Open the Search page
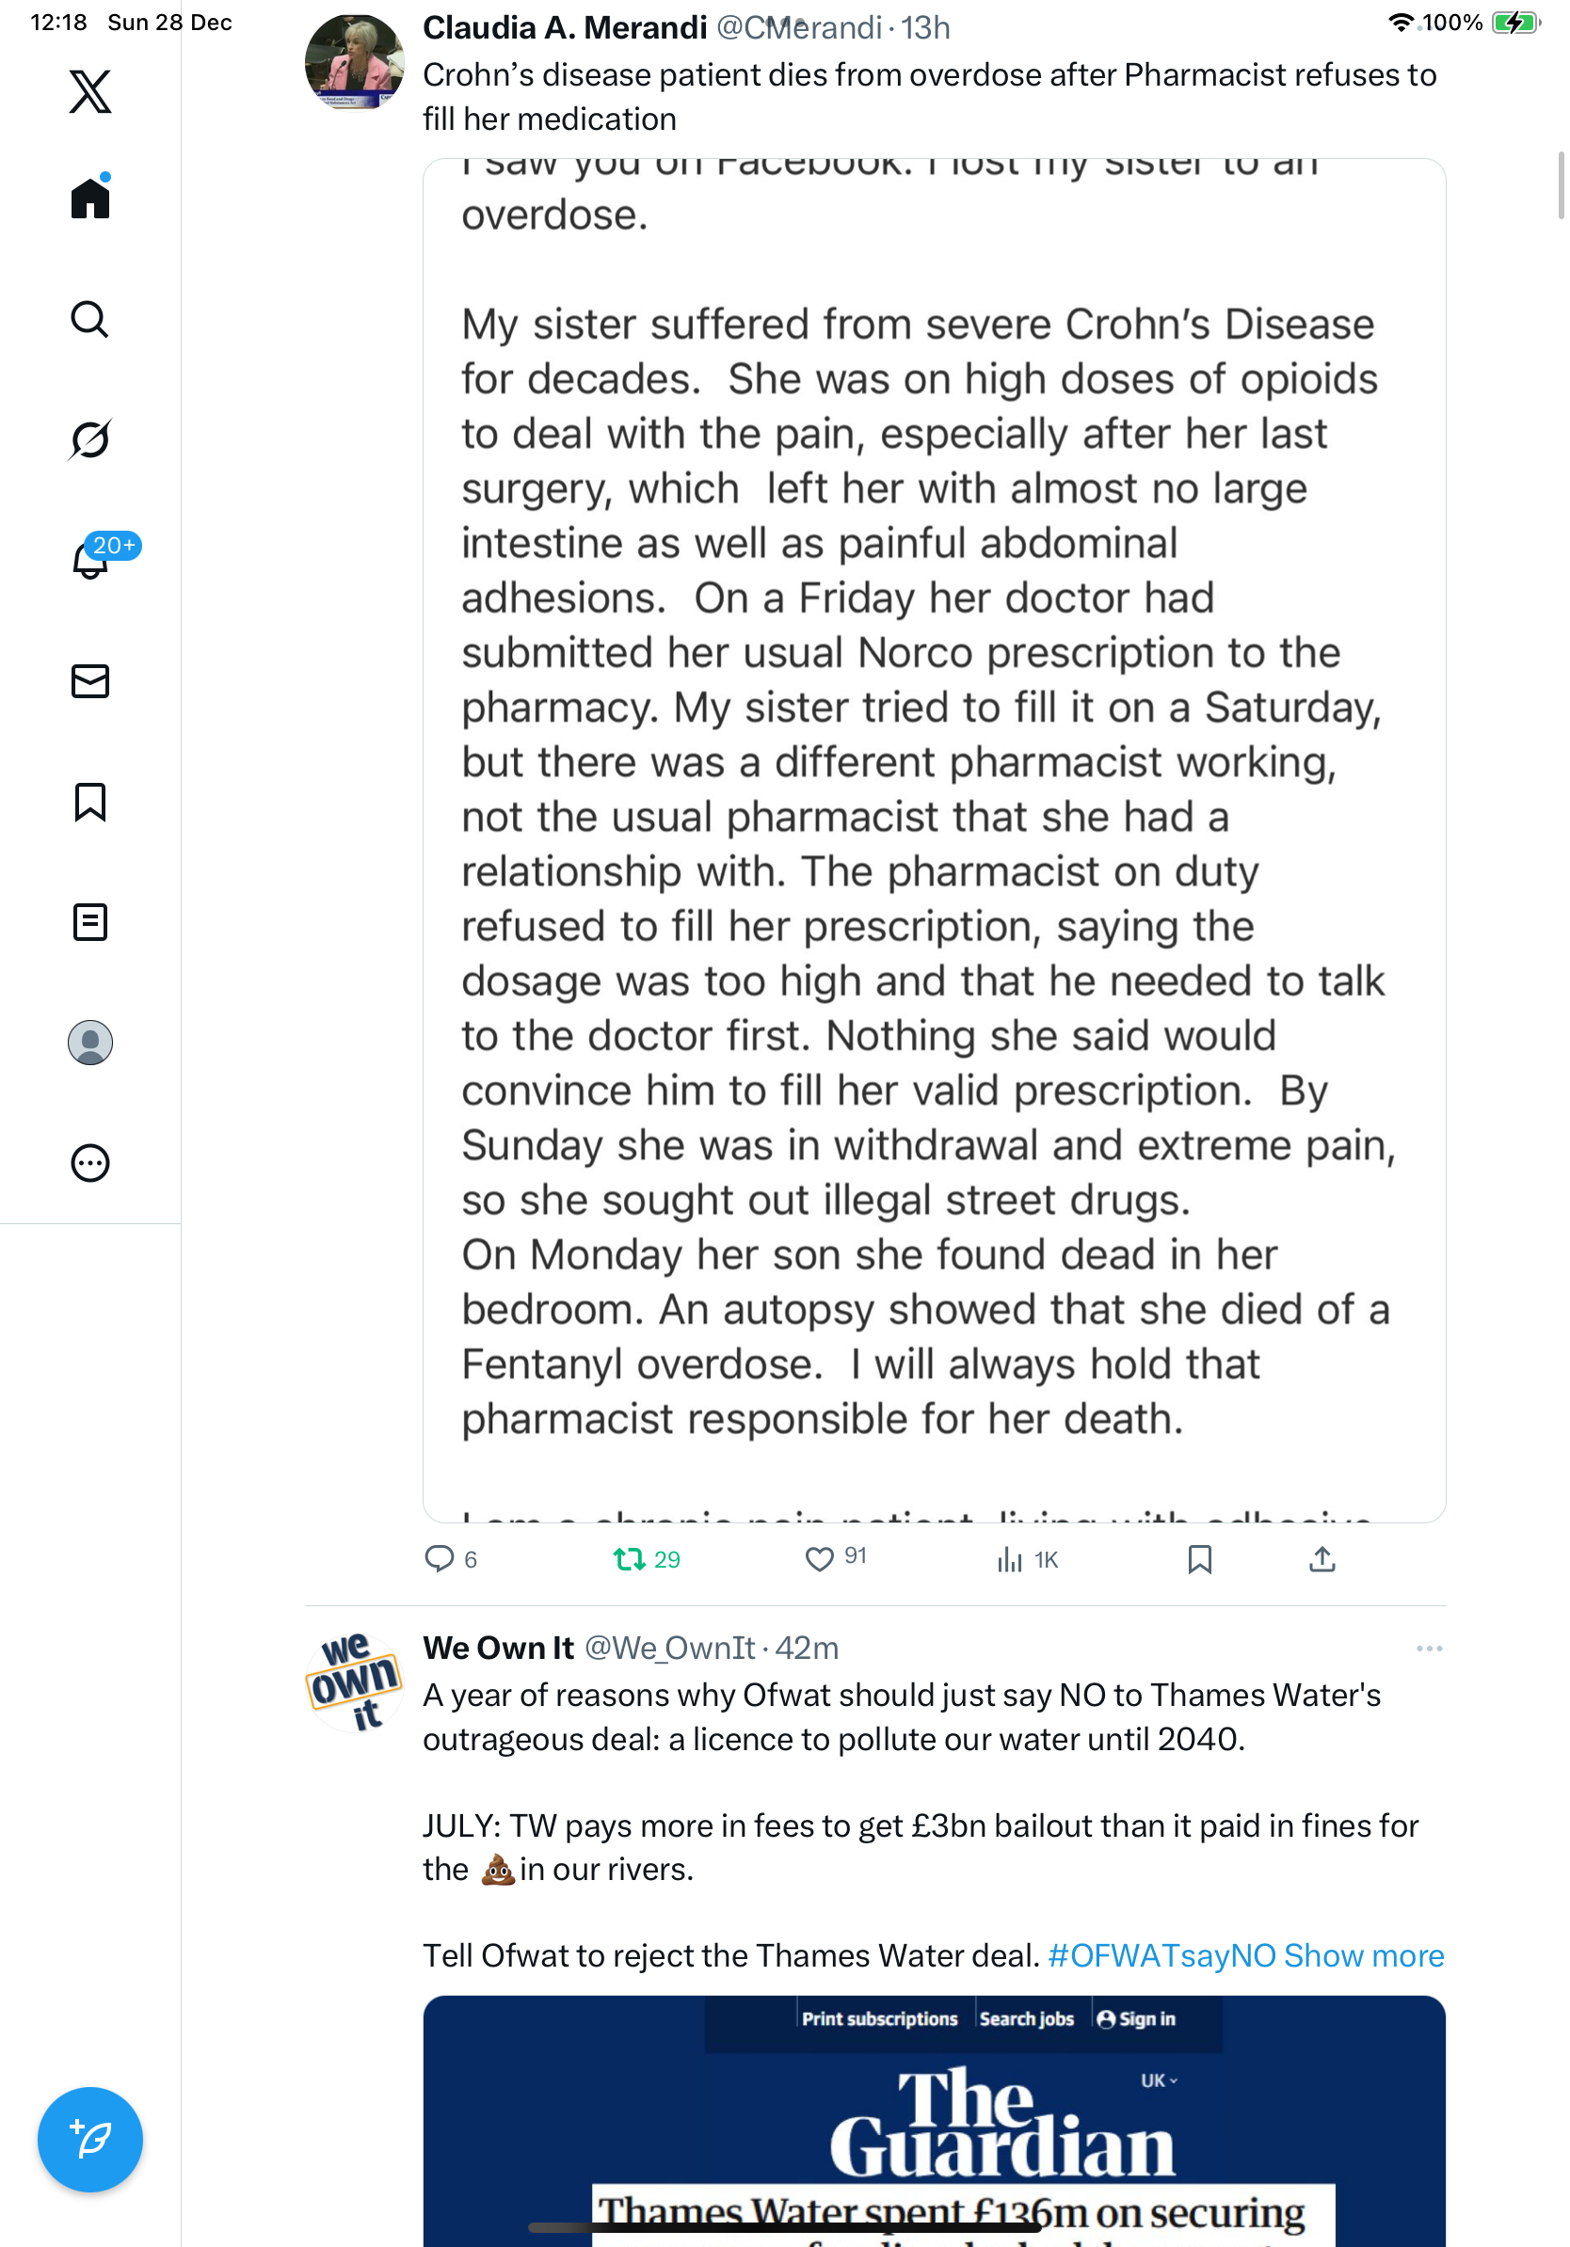This screenshot has width=1570, height=2247. 90,320
